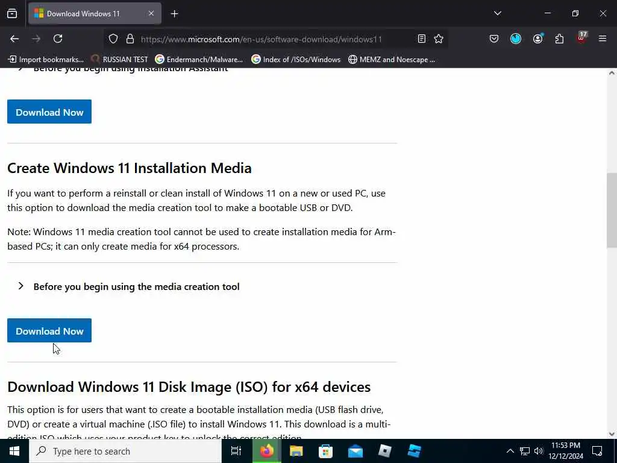Image resolution: width=617 pixels, height=463 pixels.
Task: Open the extensions puzzle icon
Action: [x=559, y=39]
